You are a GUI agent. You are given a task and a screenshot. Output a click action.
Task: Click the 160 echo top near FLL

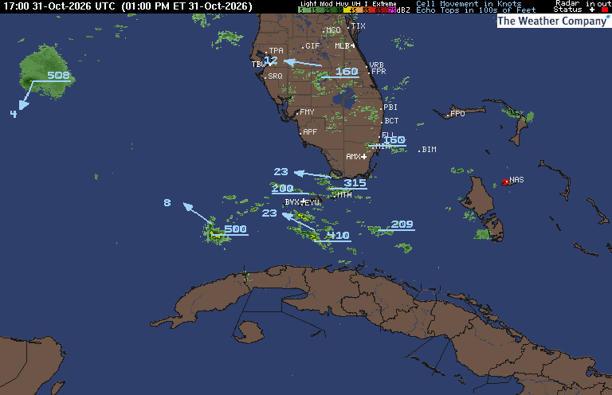click(x=394, y=139)
